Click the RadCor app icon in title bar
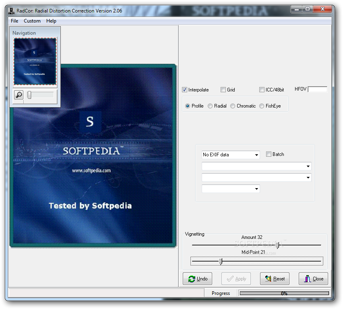This screenshot has height=309, width=343. pyautogui.click(x=11, y=11)
